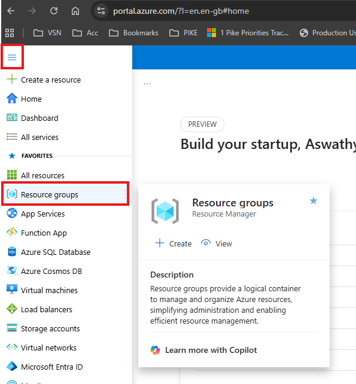Screen dimensions: 356x384
Task: Click the FAVORITES section header
Action: [37, 156]
